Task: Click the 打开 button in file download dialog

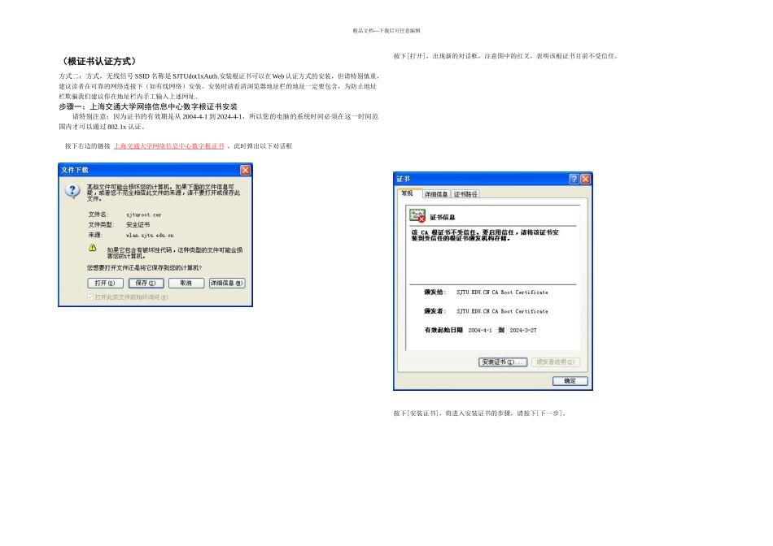Action: (x=105, y=283)
